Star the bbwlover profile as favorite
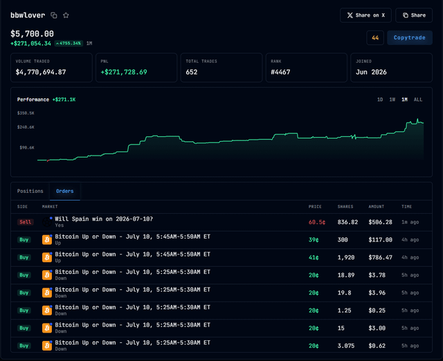 click(66, 15)
